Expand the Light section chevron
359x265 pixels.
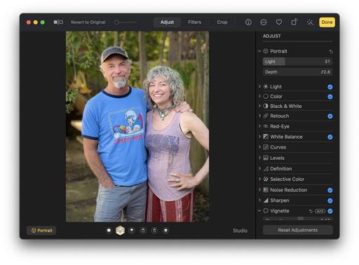tap(259, 86)
